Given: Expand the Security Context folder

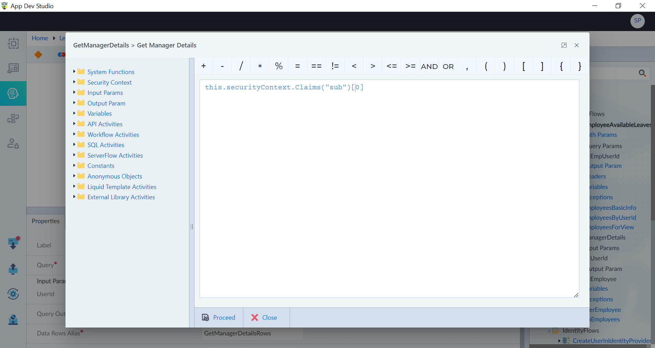Looking at the screenshot, I should [x=74, y=82].
